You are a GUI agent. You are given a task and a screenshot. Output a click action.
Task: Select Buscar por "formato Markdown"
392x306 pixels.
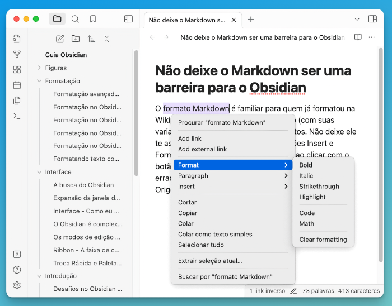(233, 276)
